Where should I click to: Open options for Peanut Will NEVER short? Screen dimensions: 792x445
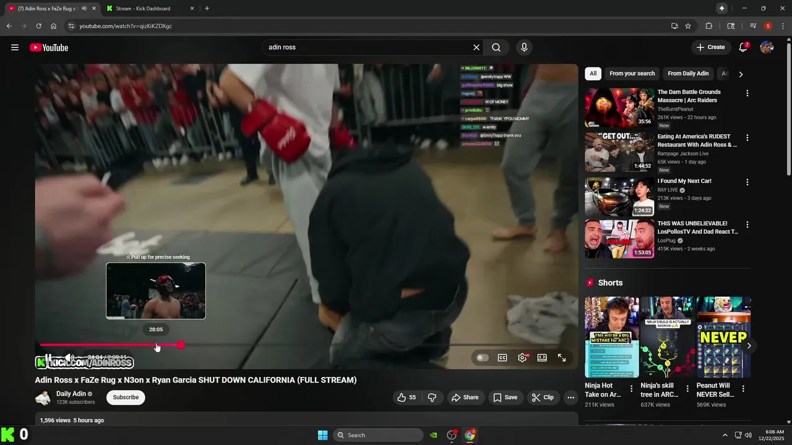pos(743,389)
